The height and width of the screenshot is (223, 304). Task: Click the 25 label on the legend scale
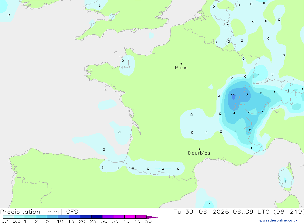tap(93, 221)
